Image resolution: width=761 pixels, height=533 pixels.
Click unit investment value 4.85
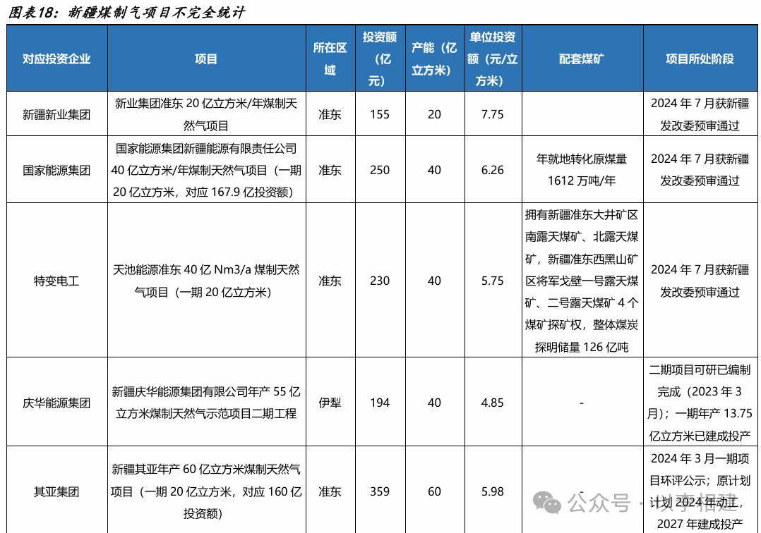click(x=493, y=403)
